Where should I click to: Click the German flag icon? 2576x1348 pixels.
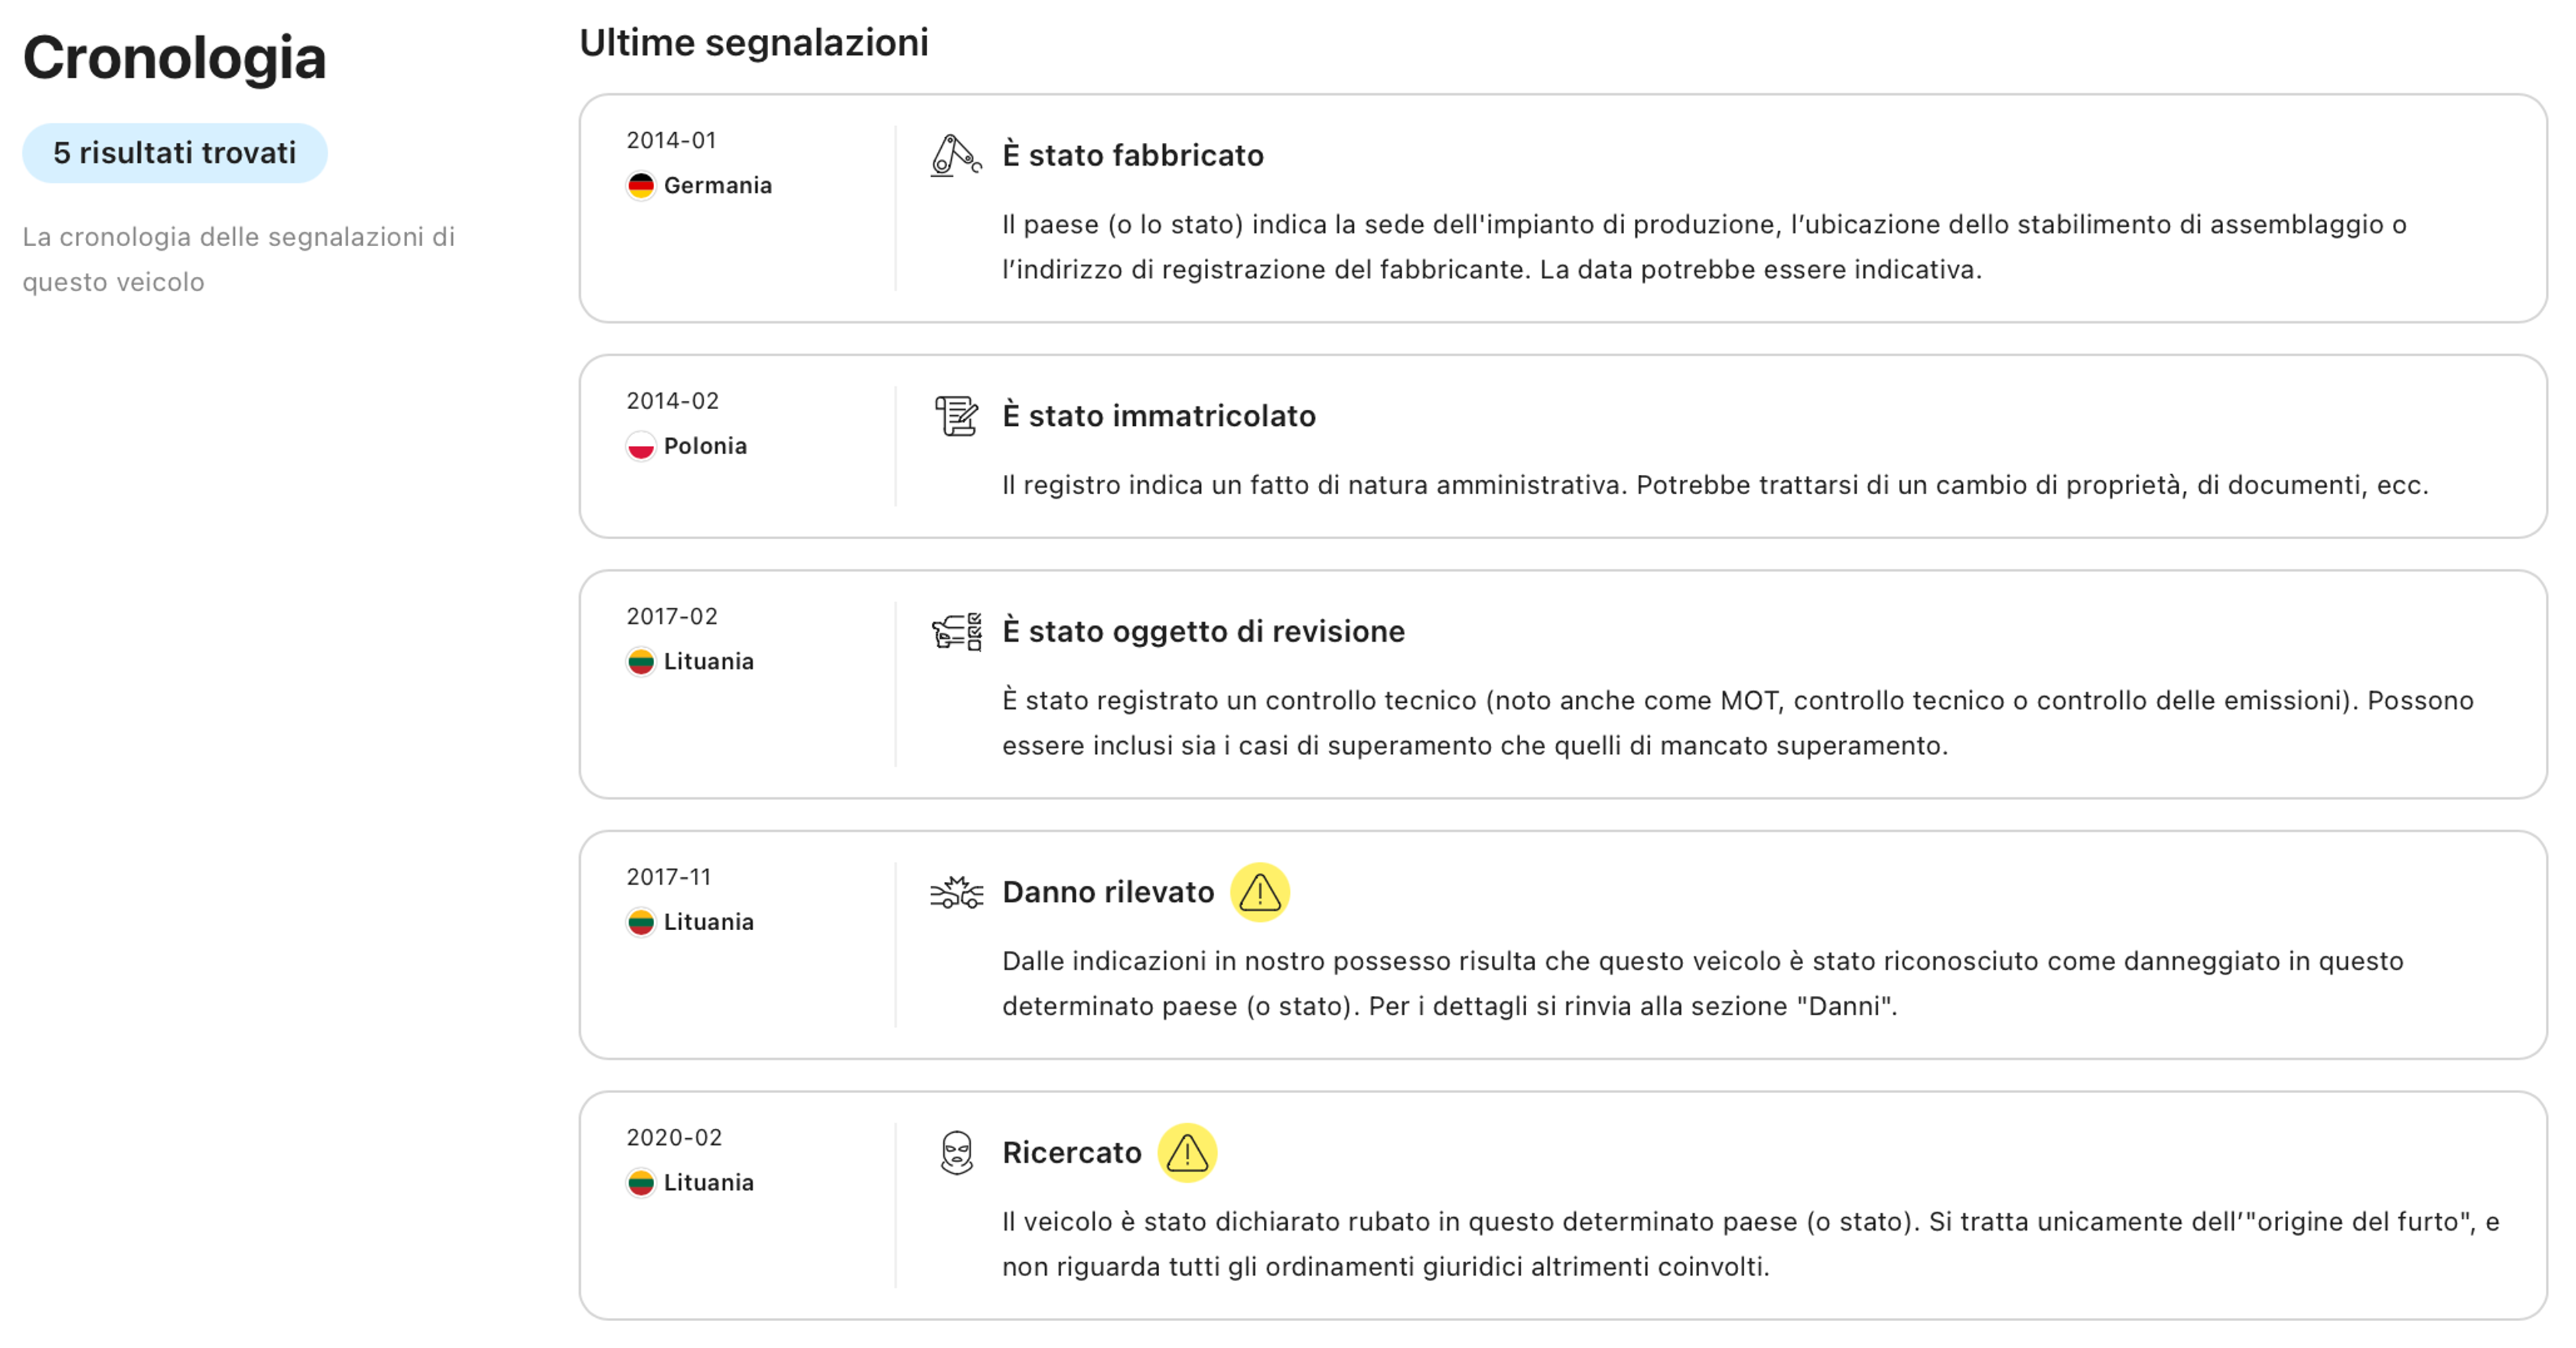point(641,186)
